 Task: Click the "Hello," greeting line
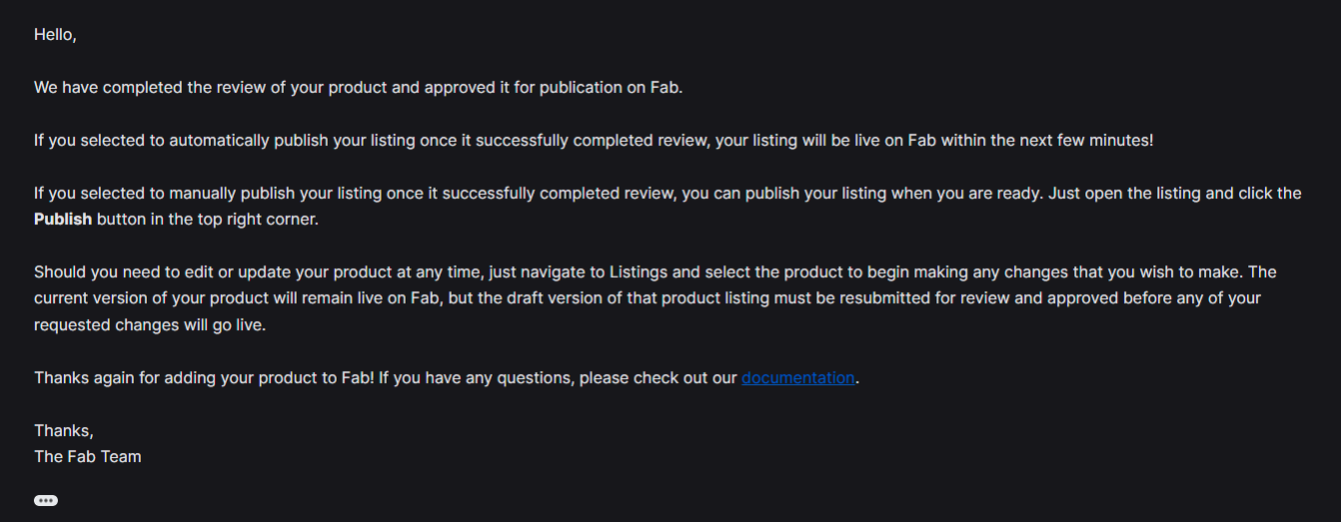(55, 35)
